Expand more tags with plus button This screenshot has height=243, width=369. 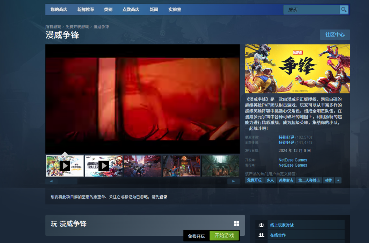click(x=338, y=180)
